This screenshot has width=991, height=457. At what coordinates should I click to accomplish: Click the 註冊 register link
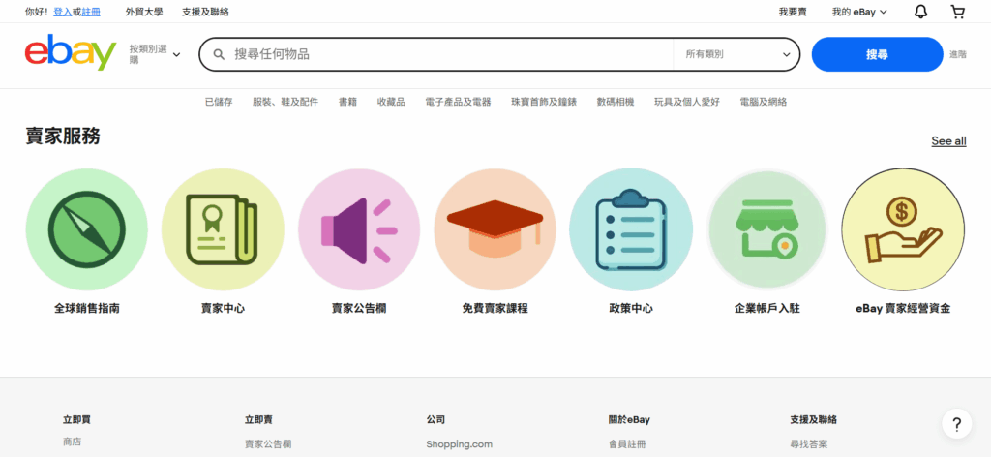91,12
